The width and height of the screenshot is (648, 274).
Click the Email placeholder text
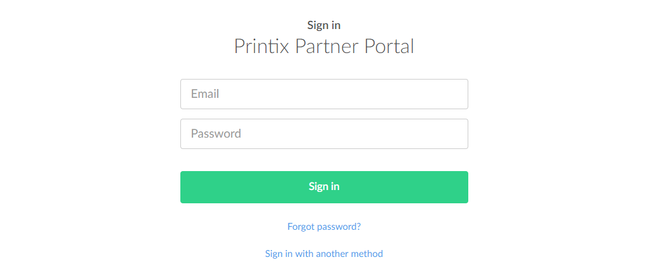(x=205, y=94)
